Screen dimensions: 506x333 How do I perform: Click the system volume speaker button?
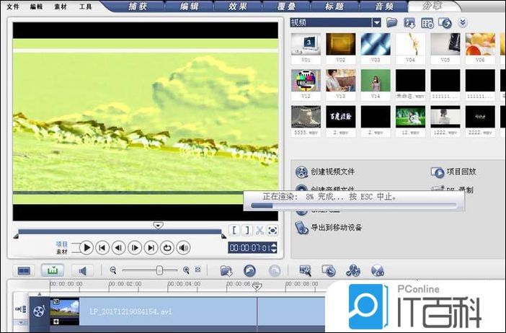pyautogui.click(x=183, y=248)
